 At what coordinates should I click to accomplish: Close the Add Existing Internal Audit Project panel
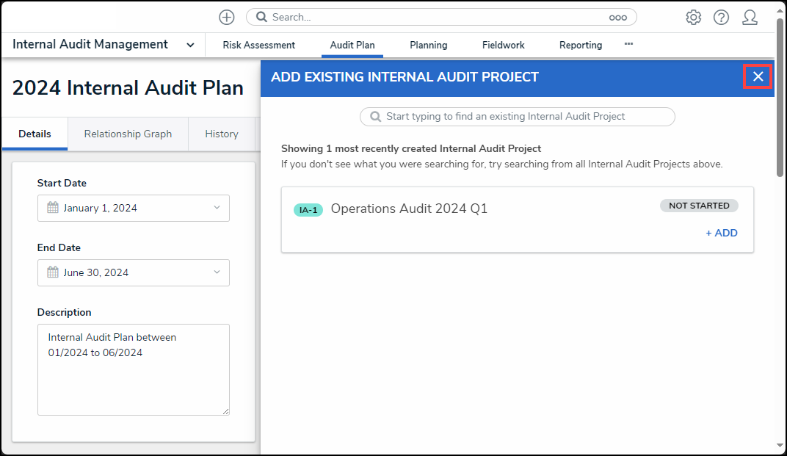[758, 76]
